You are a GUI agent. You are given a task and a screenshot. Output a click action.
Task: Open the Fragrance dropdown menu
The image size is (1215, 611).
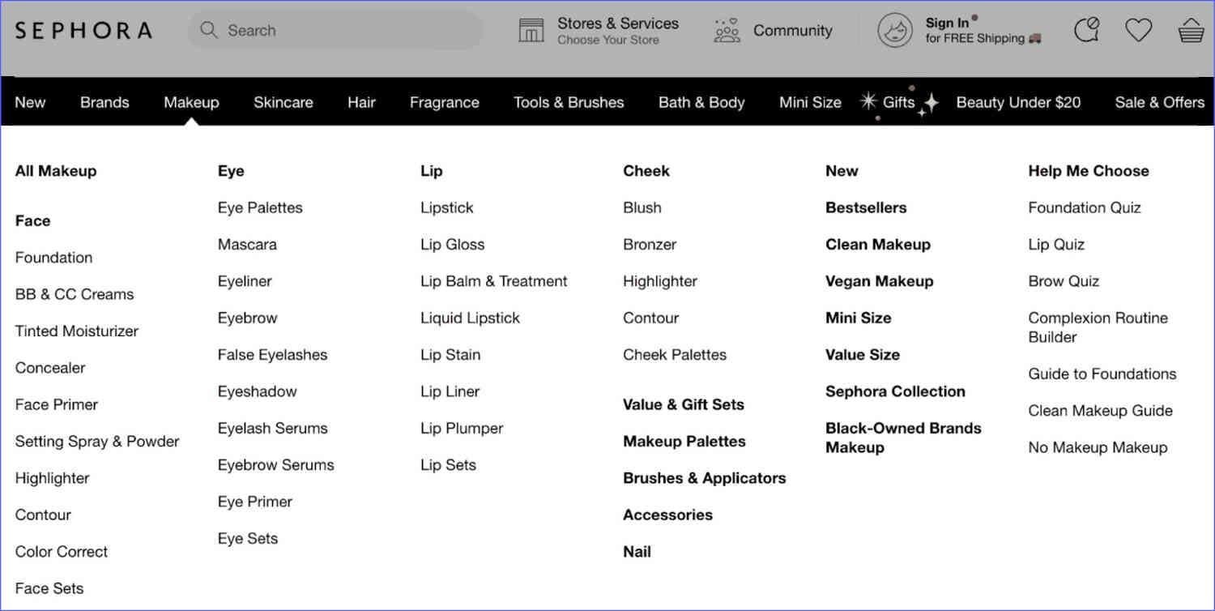point(444,102)
